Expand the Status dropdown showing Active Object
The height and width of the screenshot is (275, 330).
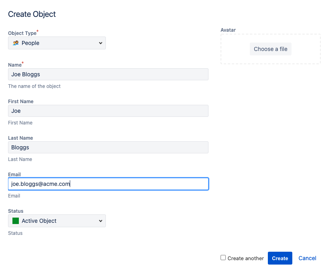point(57,221)
